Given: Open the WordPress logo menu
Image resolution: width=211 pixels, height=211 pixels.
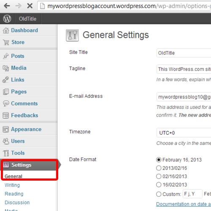Looking at the screenshot, I should point(7,19).
